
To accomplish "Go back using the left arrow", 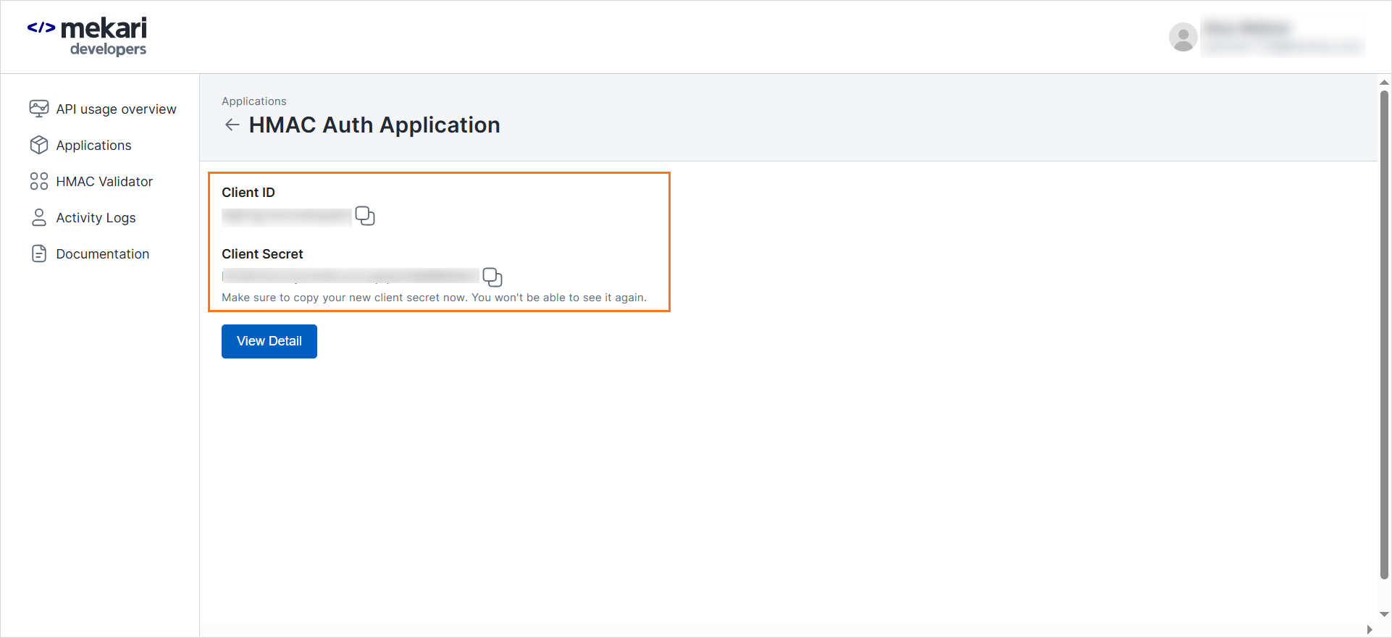I will (232, 125).
